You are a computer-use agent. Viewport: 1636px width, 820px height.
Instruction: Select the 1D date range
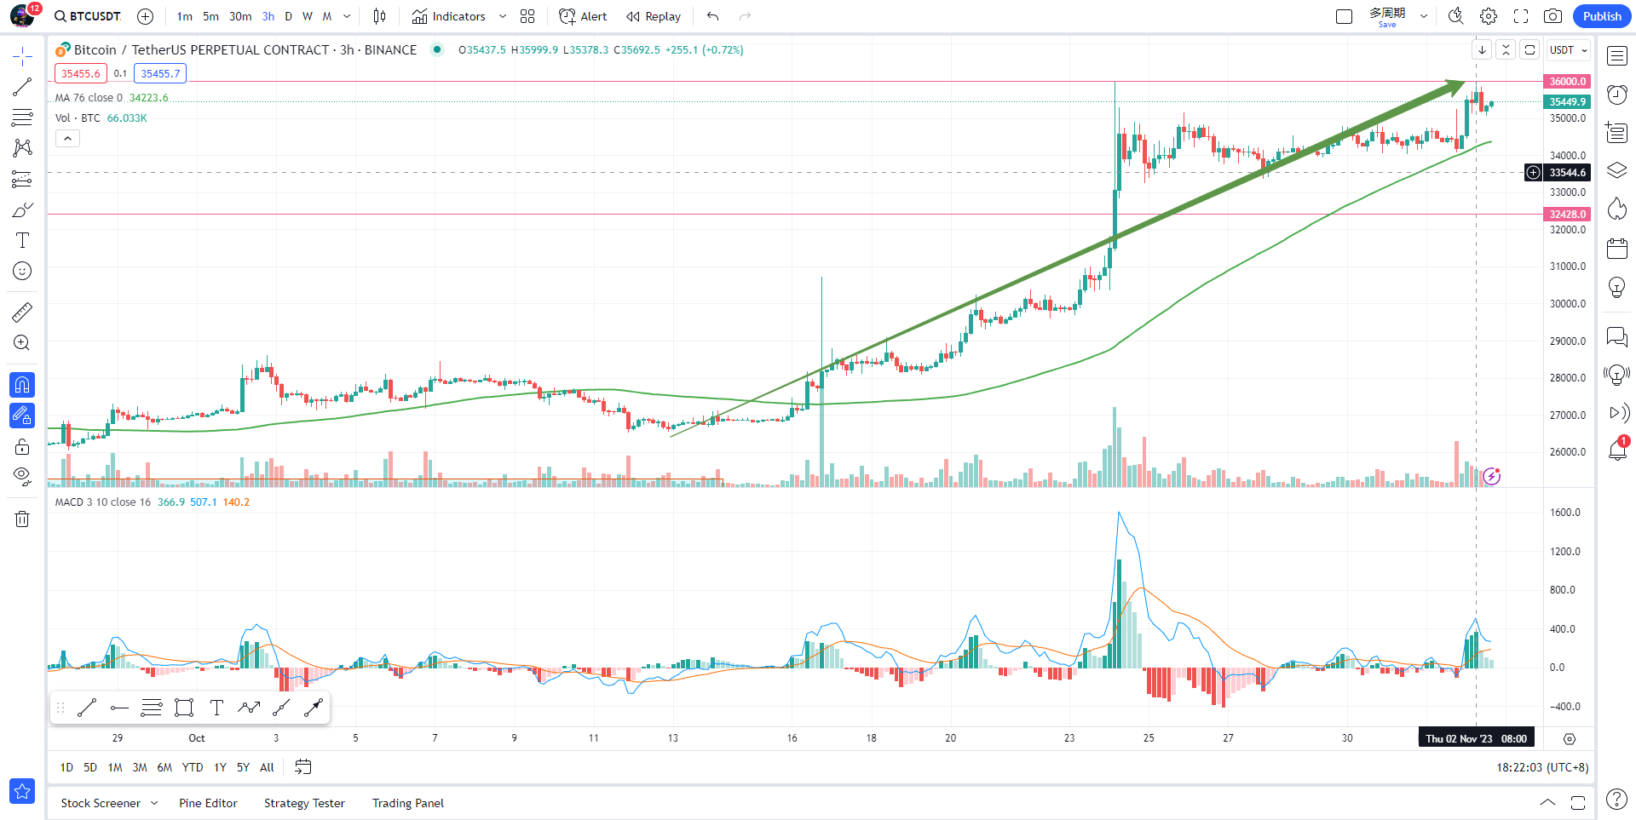[66, 767]
